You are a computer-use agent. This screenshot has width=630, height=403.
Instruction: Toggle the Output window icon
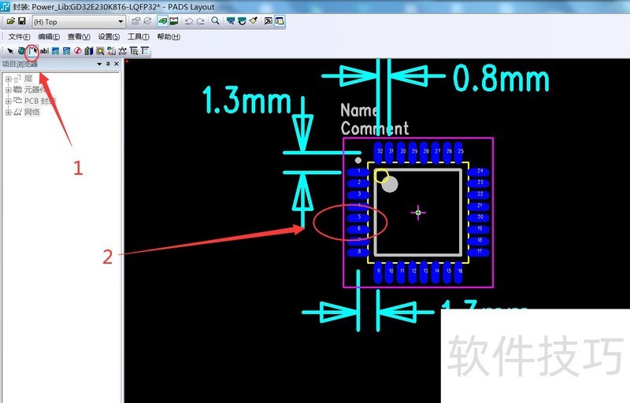click(x=268, y=21)
